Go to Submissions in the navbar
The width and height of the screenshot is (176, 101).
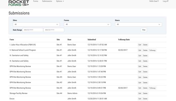pos(47,1)
